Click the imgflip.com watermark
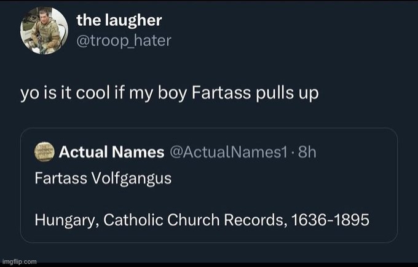 20,261
